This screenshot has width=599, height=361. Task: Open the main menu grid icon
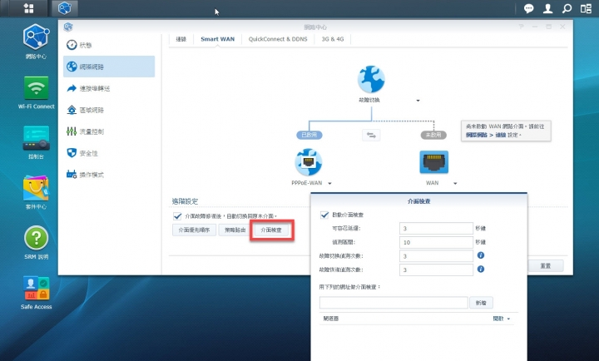[28, 8]
